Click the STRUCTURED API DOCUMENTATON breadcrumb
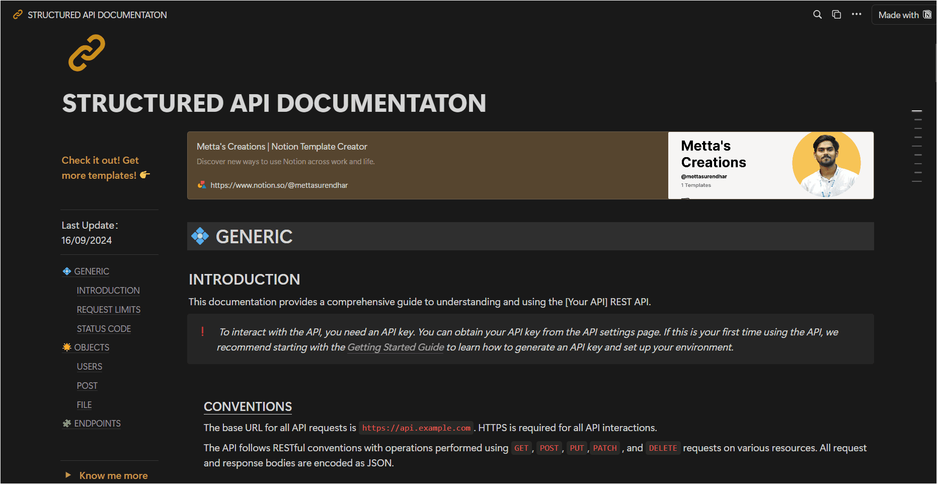The height and width of the screenshot is (484, 937). 97,15
